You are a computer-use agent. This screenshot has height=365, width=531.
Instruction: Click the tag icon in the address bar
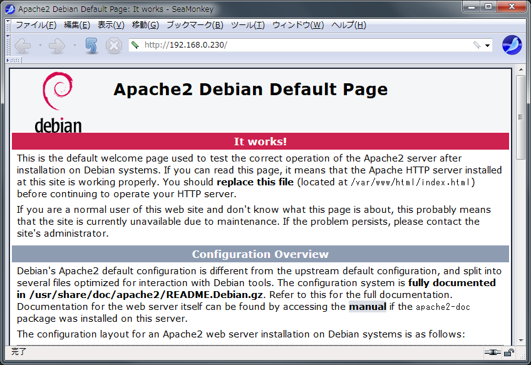(x=477, y=45)
